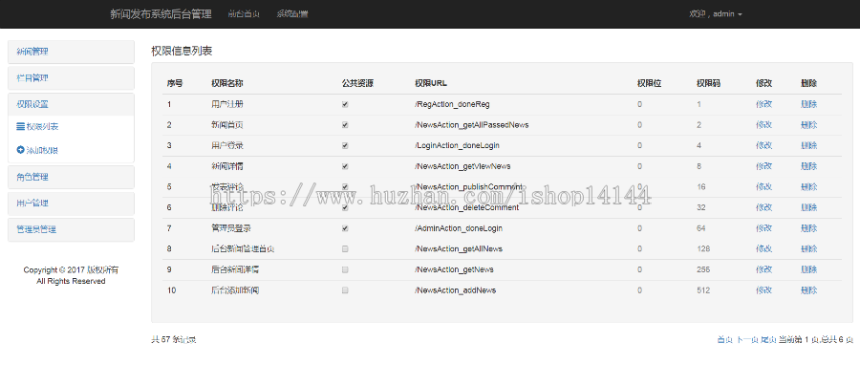Collapse the 权限设置 sidebar panel
The width and height of the screenshot is (860, 386).
click(72, 104)
